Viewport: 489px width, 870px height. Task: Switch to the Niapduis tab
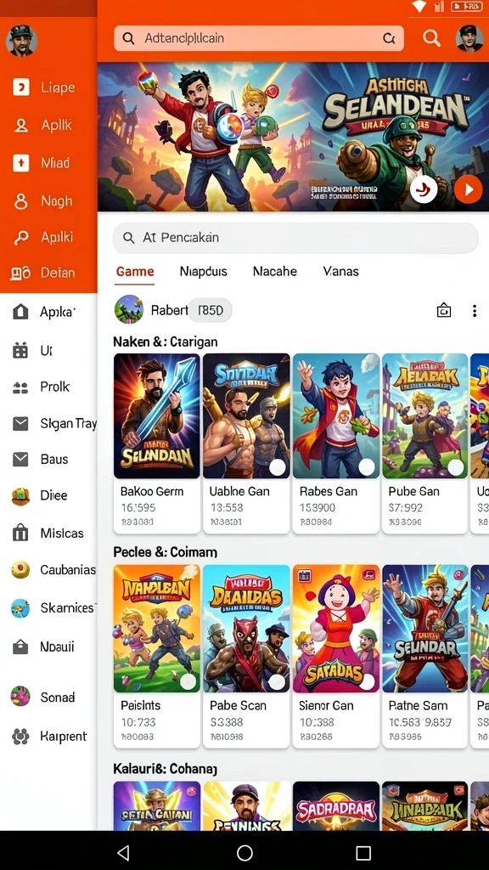(204, 271)
